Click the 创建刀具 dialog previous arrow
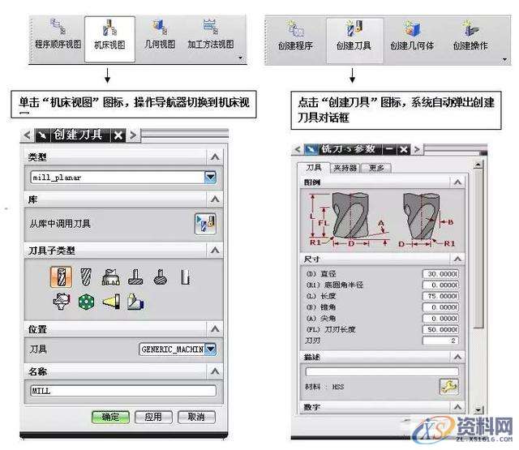The width and height of the screenshot is (519, 450). click(27, 135)
